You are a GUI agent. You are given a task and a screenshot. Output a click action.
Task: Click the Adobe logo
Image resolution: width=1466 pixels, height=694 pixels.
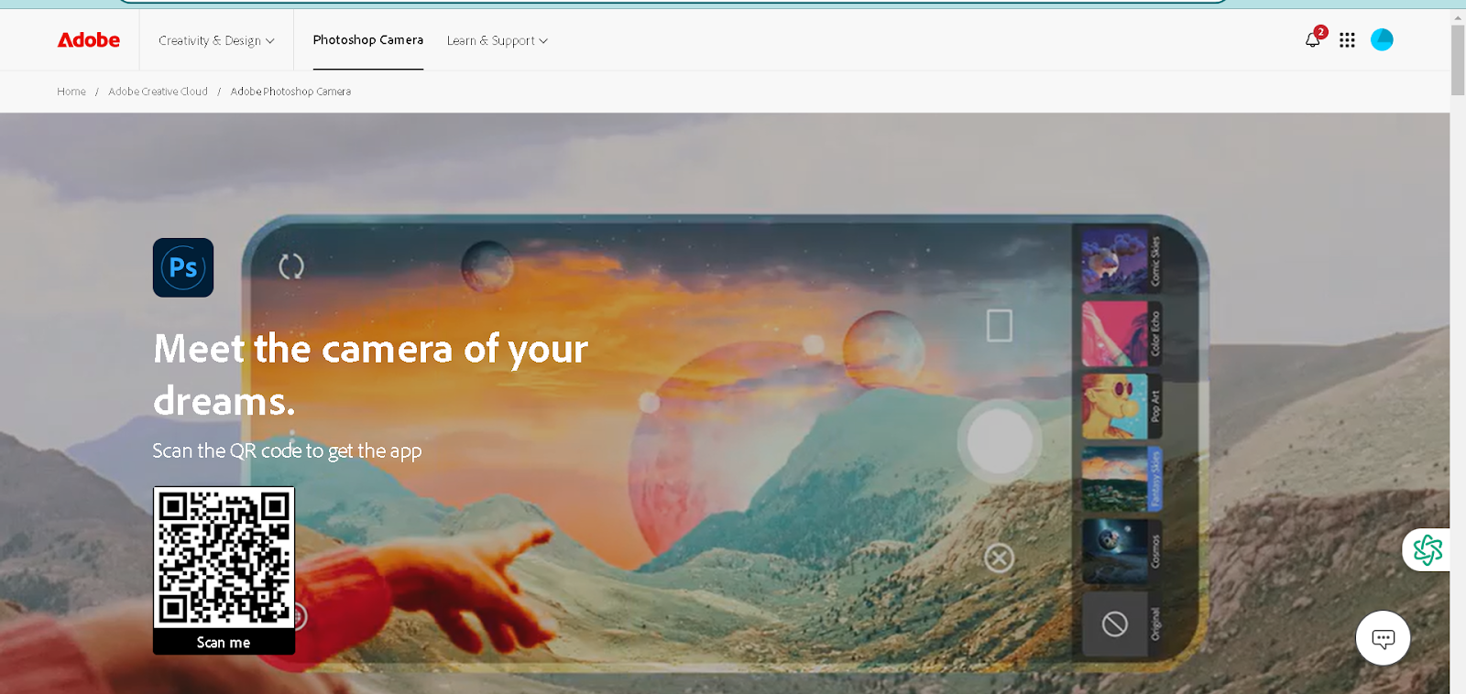pyautogui.click(x=89, y=40)
